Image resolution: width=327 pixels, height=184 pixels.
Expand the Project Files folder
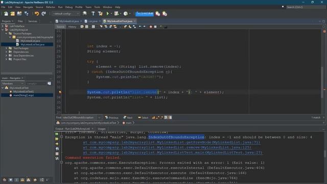[6, 59]
